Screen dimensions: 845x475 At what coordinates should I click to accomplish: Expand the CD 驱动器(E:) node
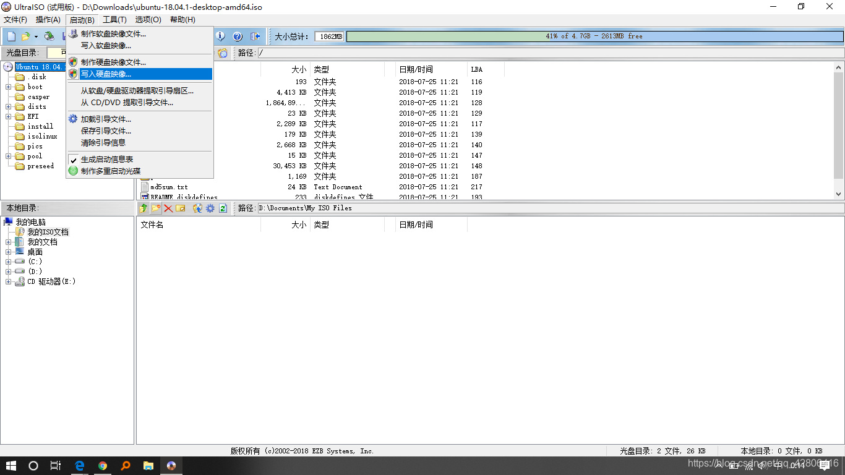9,282
